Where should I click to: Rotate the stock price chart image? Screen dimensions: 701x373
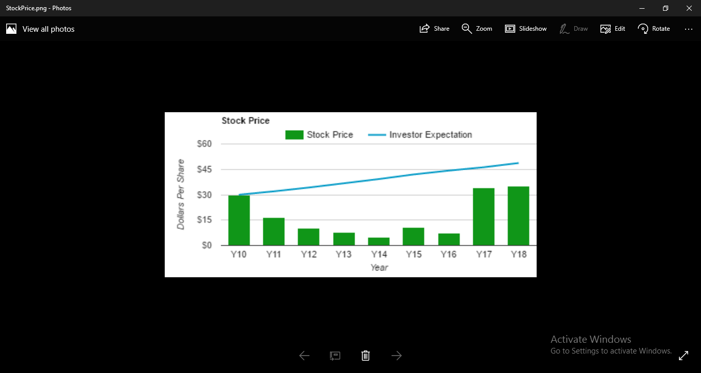click(x=653, y=28)
